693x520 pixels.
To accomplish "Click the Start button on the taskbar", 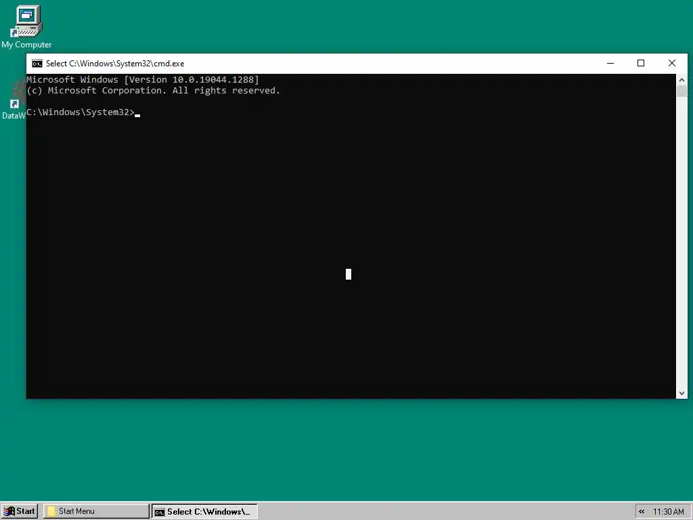I will pyautogui.click(x=19, y=511).
